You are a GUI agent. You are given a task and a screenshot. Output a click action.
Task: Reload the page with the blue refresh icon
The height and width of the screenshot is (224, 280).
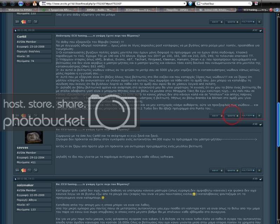21,3
